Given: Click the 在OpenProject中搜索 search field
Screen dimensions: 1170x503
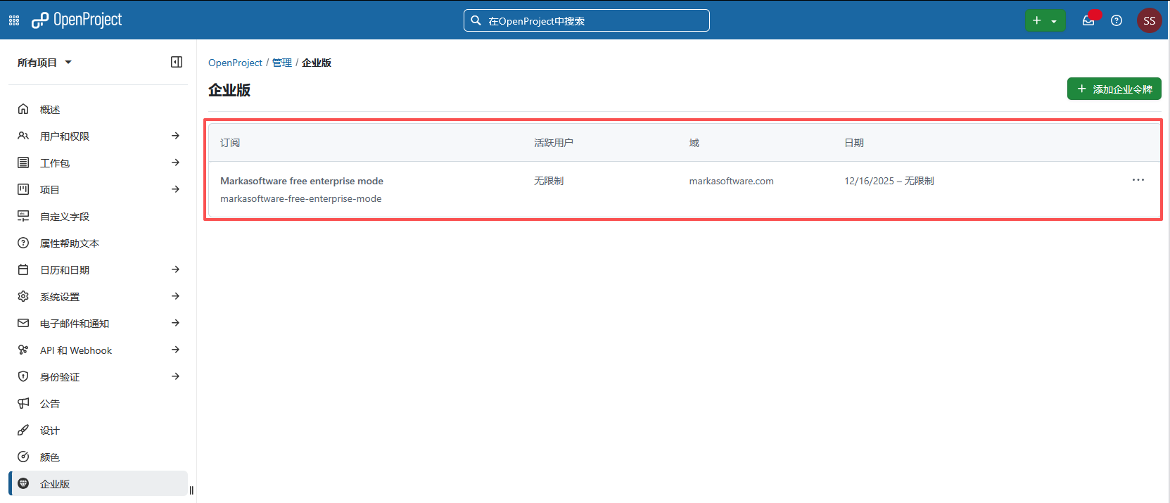Looking at the screenshot, I should pyautogui.click(x=586, y=20).
